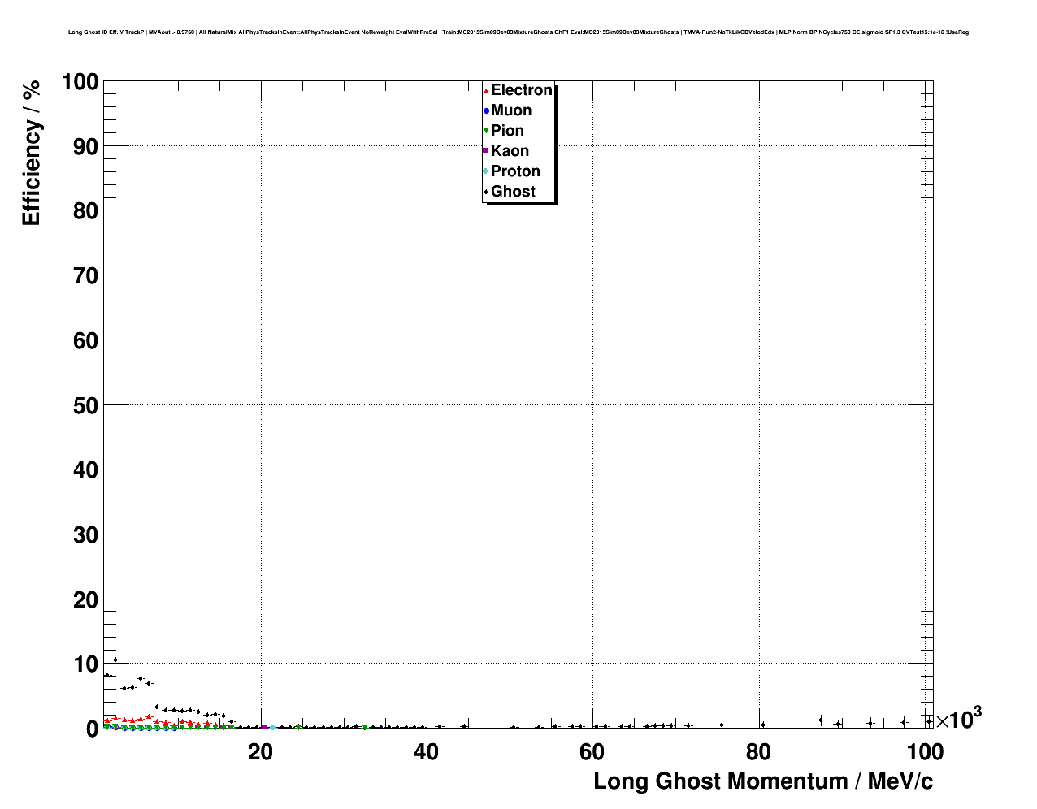This screenshot has width=1037, height=809.
Task: Click the red triangle Electron legend marker
Action: 486,90
